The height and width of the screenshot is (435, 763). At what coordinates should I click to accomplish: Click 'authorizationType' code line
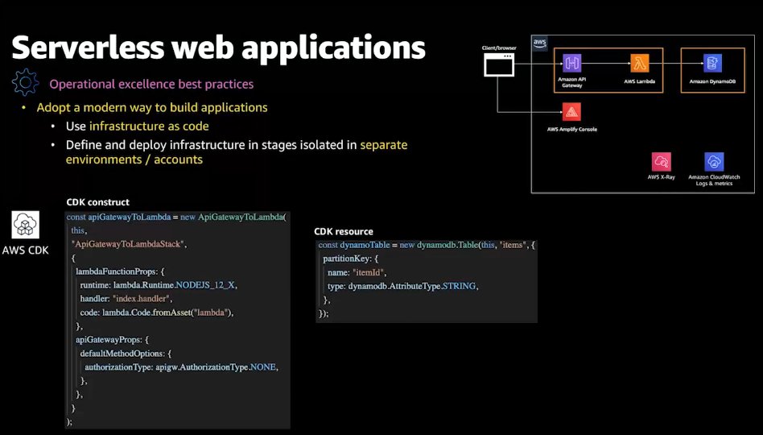(x=182, y=367)
